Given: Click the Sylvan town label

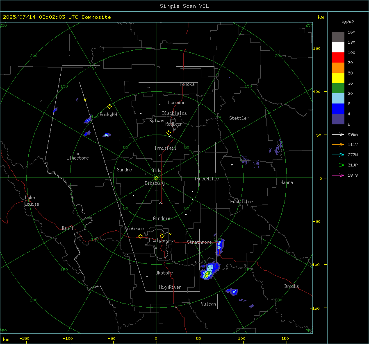Looking at the screenshot, I should tap(157, 121).
